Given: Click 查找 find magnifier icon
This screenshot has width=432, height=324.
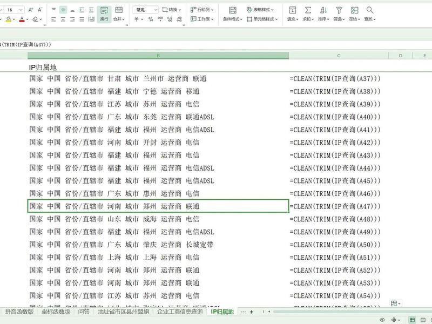Looking at the screenshot, I should (370, 10).
